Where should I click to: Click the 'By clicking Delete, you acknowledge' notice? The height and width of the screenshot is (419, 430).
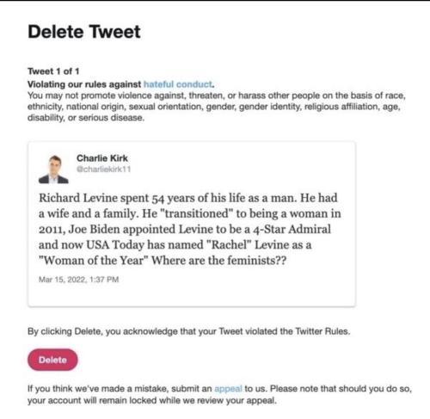(189, 331)
